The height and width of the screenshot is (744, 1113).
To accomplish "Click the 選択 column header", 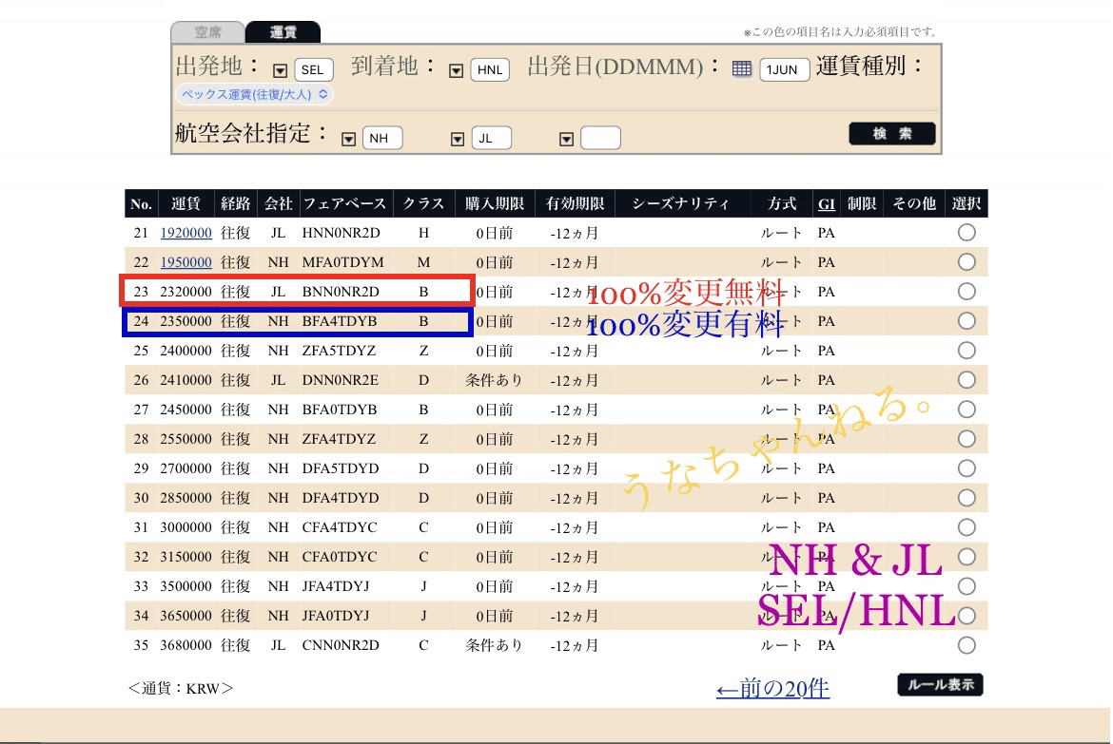I will (x=967, y=203).
